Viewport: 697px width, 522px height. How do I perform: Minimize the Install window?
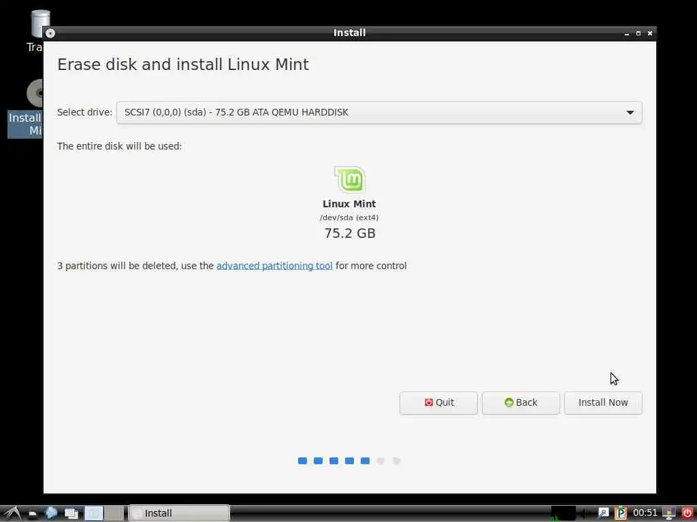pos(627,33)
